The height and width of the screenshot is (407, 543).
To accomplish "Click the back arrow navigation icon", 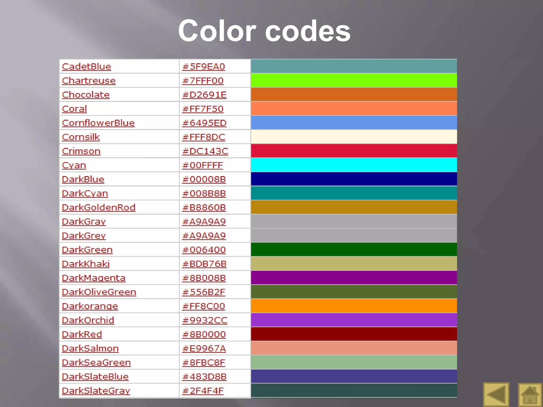I will tap(496, 394).
